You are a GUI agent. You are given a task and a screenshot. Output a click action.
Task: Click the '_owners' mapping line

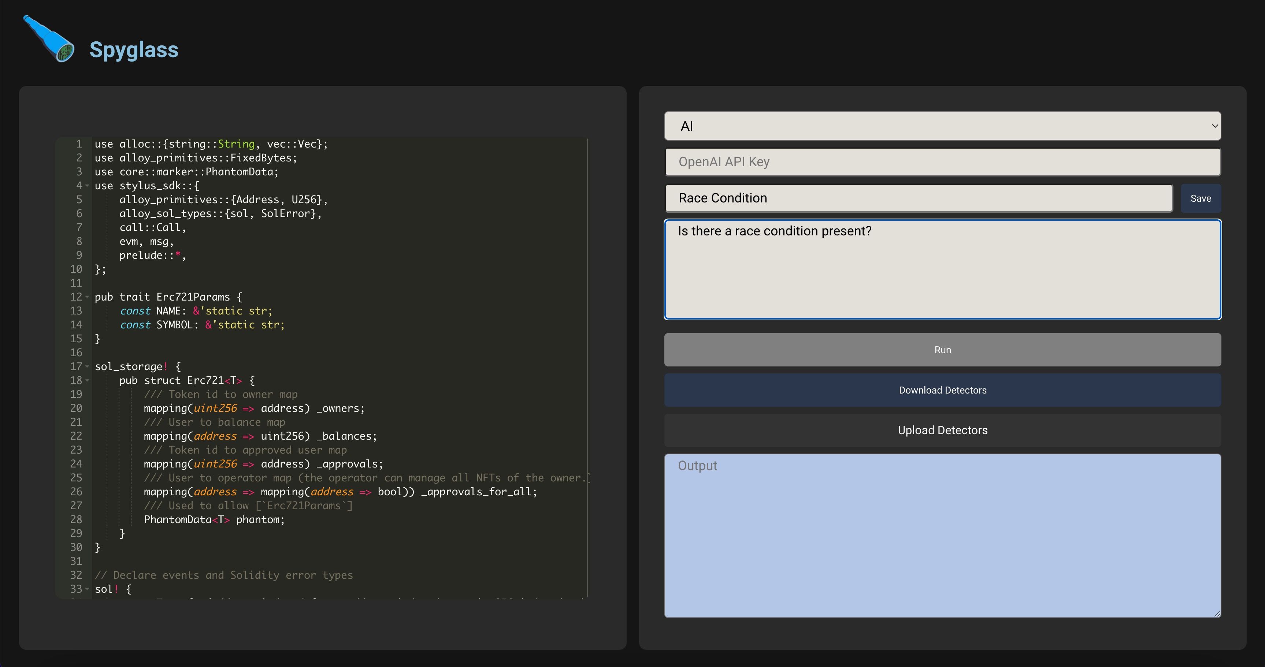point(255,408)
